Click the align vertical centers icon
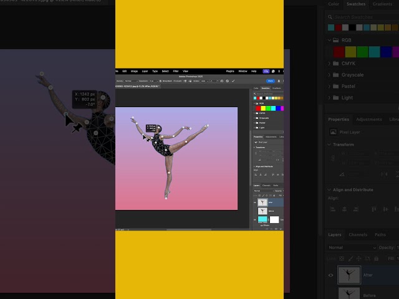Image resolution: width=399 pixels, height=299 pixels. point(277,174)
